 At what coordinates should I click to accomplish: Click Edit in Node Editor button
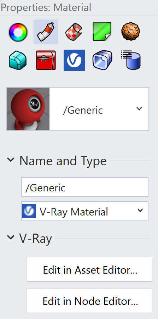pyautogui.click(x=89, y=301)
